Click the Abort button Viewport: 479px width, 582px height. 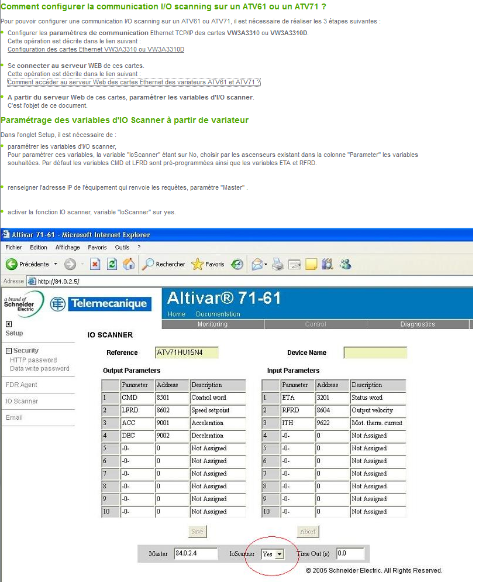308,532
